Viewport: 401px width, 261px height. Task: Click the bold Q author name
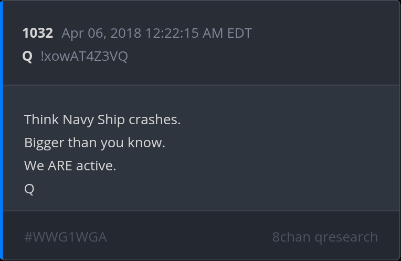pos(27,57)
